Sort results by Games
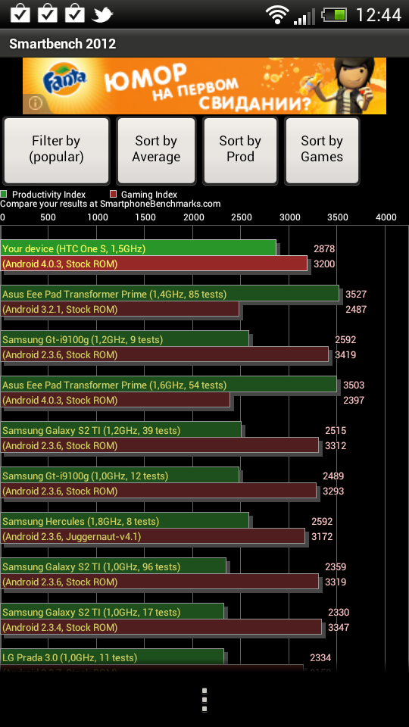Image resolution: width=409 pixels, height=727 pixels. coord(322,151)
